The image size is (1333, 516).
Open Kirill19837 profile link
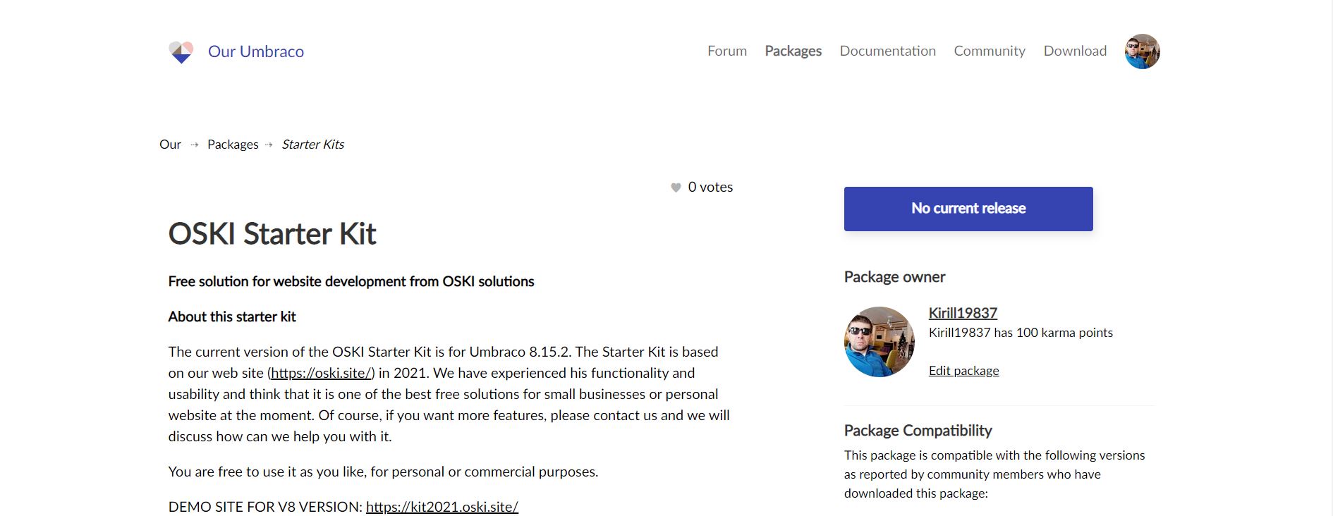(963, 313)
